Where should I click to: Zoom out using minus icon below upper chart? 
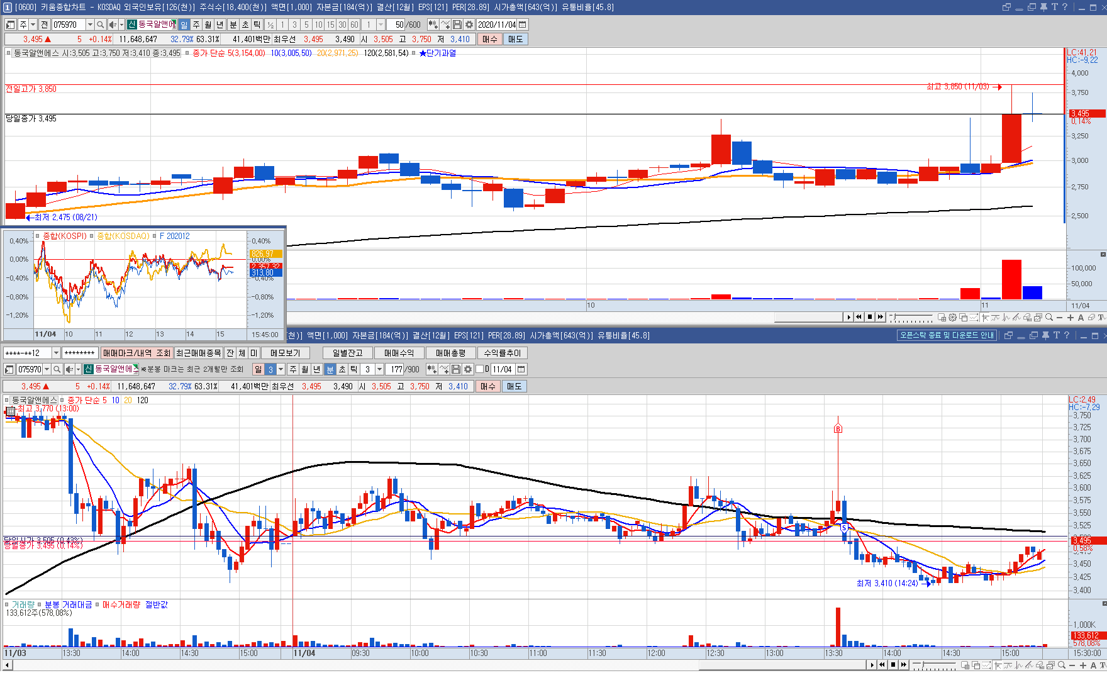(x=1060, y=318)
